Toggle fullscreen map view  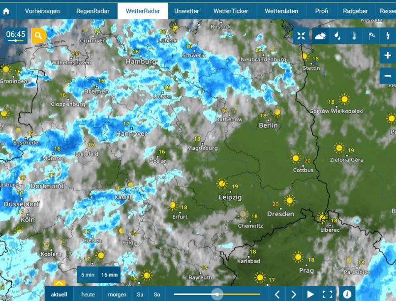(x=327, y=294)
